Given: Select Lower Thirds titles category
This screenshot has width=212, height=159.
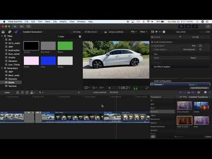Looking at the screenshot, I should click(x=14, y=64).
